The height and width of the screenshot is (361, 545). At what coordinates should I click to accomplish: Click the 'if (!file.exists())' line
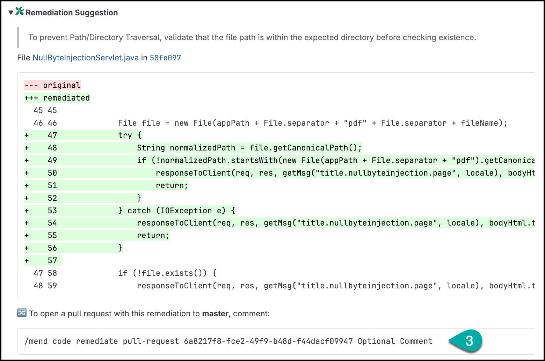click(x=167, y=273)
